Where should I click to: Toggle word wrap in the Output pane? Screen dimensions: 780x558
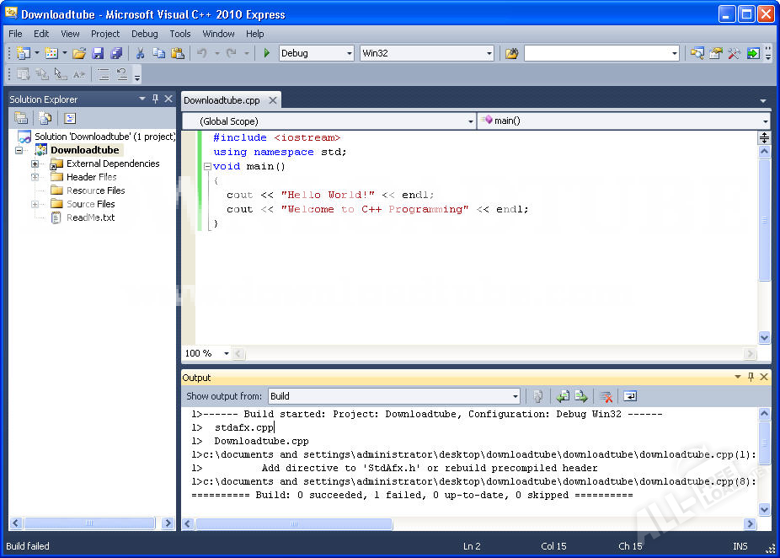pyautogui.click(x=630, y=396)
